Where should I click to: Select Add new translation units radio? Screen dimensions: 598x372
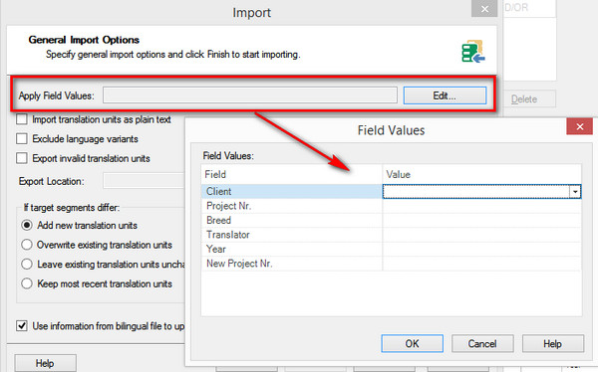27,225
